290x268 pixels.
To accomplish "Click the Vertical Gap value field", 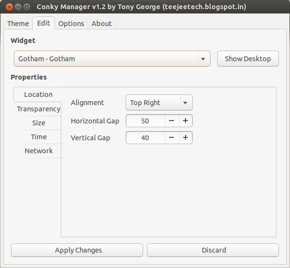I will 145,138.
